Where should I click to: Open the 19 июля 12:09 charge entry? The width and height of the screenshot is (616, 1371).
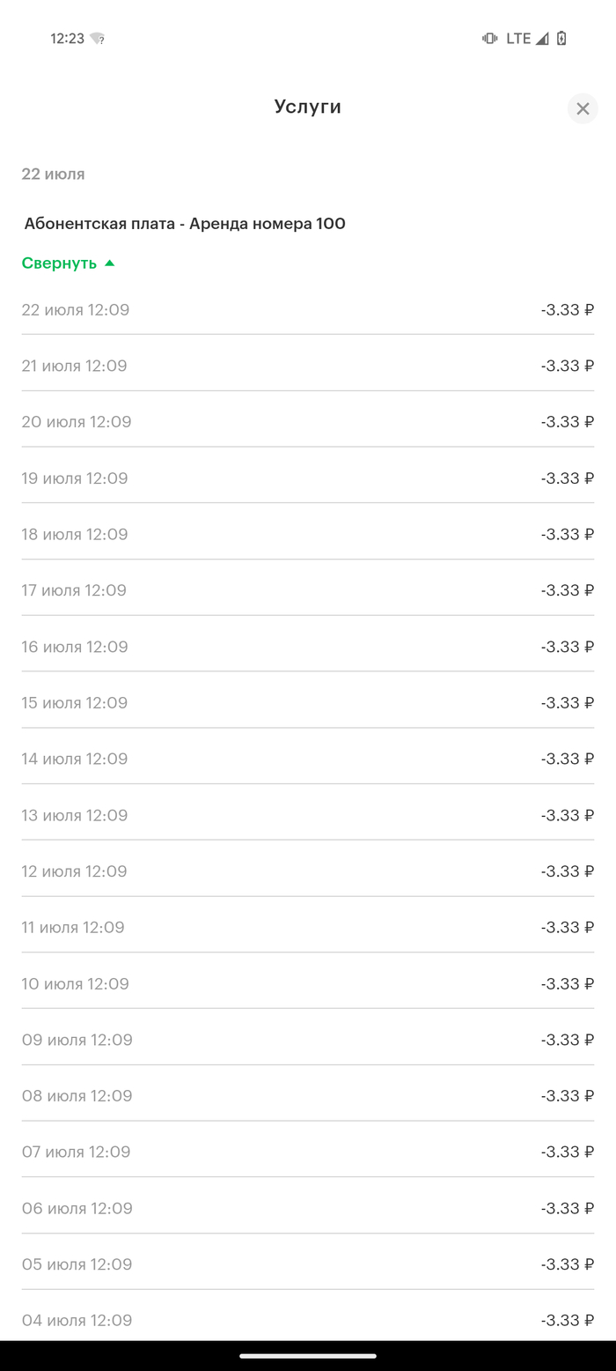coord(308,478)
